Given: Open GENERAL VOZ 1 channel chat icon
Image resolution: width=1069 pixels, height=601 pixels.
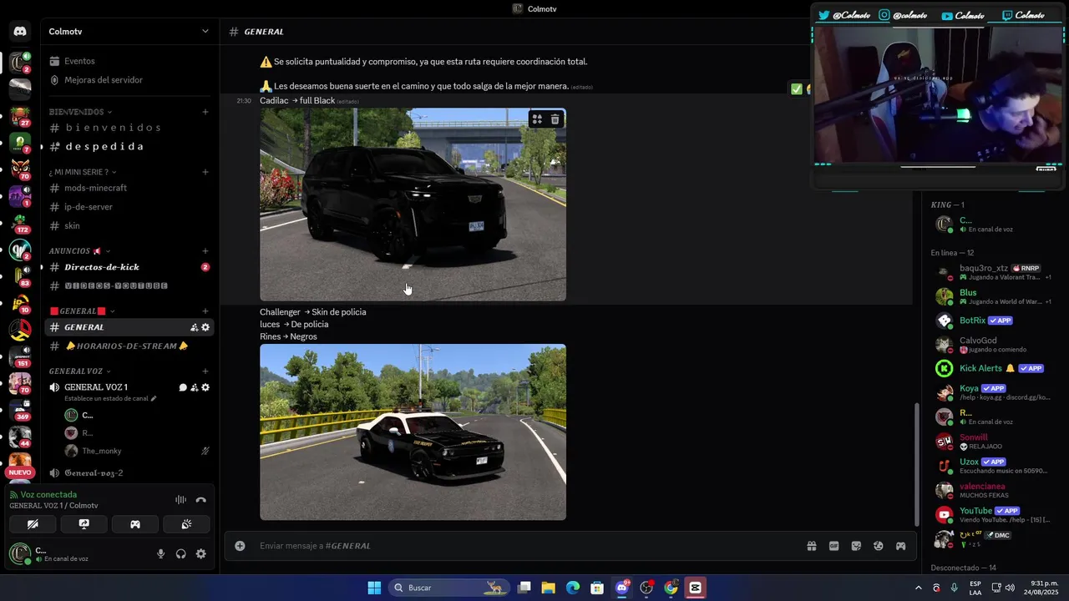Looking at the screenshot, I should [x=183, y=387].
